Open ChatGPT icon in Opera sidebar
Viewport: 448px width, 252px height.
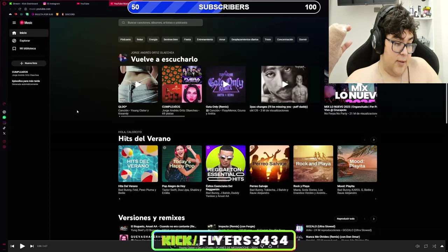[4, 112]
